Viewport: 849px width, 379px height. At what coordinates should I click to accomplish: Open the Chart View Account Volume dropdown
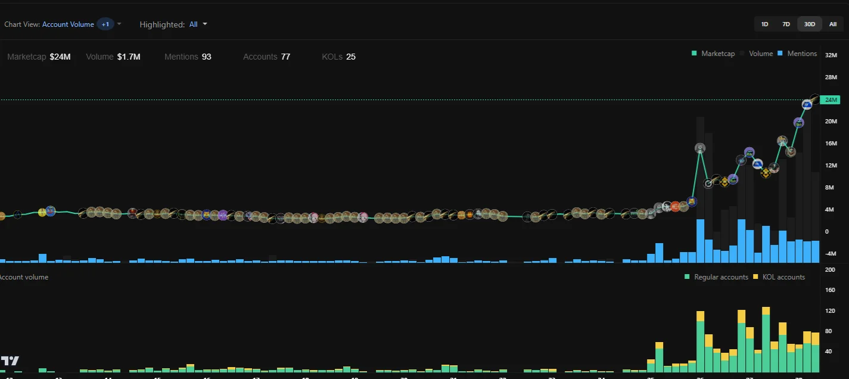(x=68, y=24)
